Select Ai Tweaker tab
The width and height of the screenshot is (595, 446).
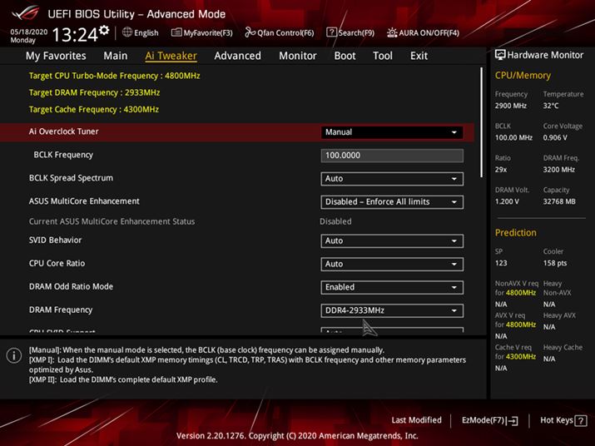pos(171,56)
